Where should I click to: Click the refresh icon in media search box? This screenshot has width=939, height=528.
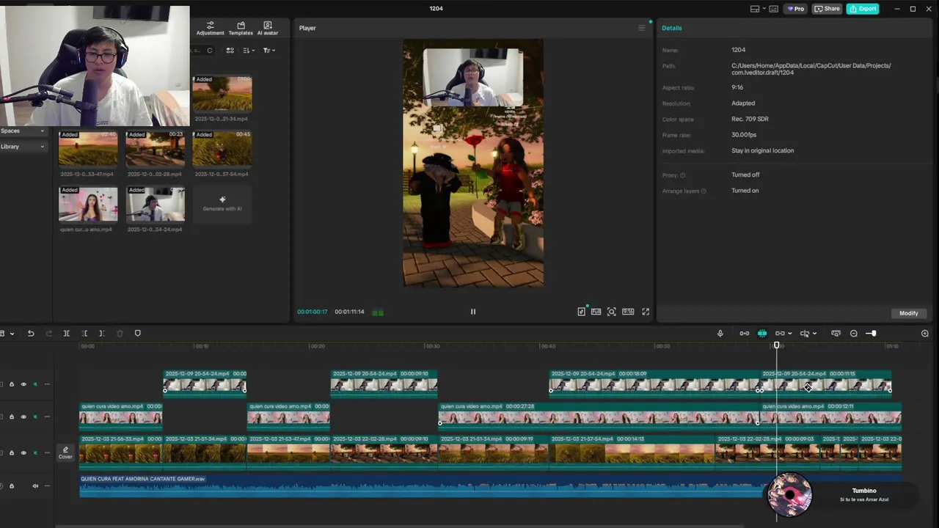209,51
